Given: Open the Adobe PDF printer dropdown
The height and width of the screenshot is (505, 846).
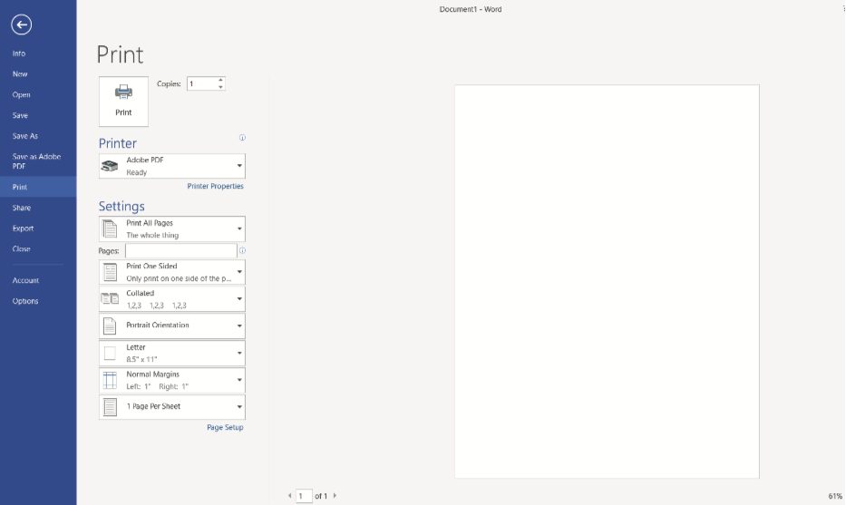Looking at the screenshot, I should coord(171,166).
